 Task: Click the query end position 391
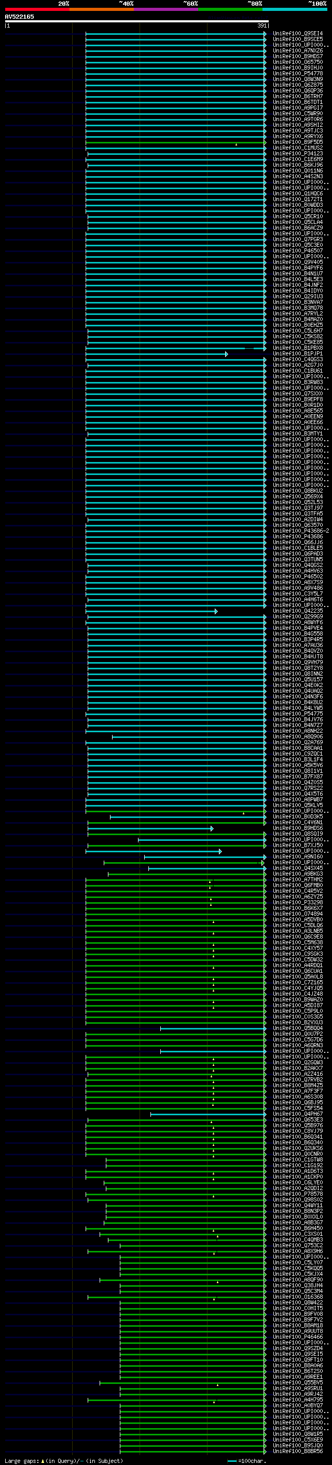tap(262, 25)
